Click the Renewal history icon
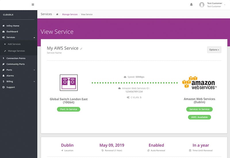This screenshot has width=230, height=158. point(103,151)
